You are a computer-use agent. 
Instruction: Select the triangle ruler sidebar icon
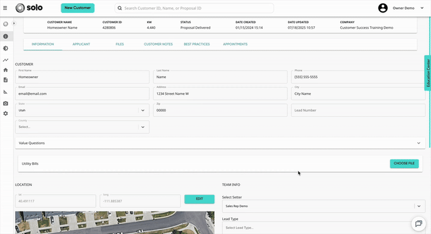(6, 92)
